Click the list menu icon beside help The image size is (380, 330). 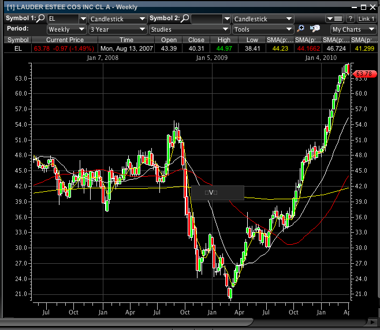point(338,19)
